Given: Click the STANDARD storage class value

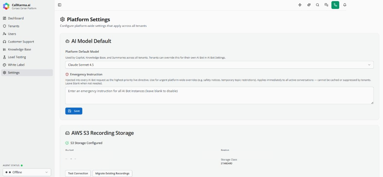Looking at the screenshot, I should coord(226,164).
